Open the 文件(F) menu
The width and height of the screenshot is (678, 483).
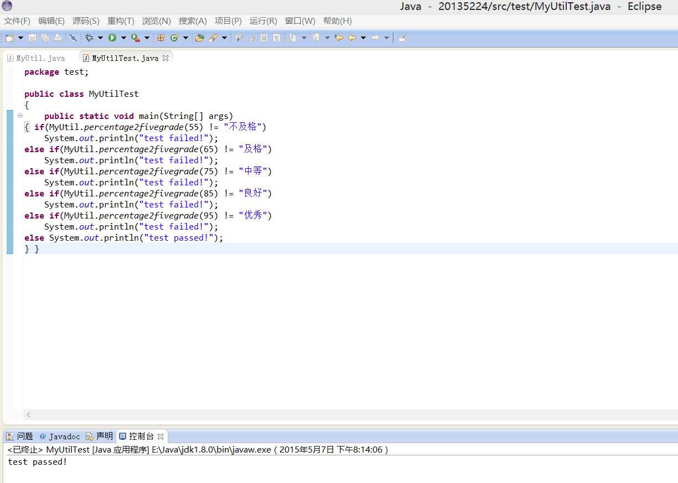click(17, 21)
